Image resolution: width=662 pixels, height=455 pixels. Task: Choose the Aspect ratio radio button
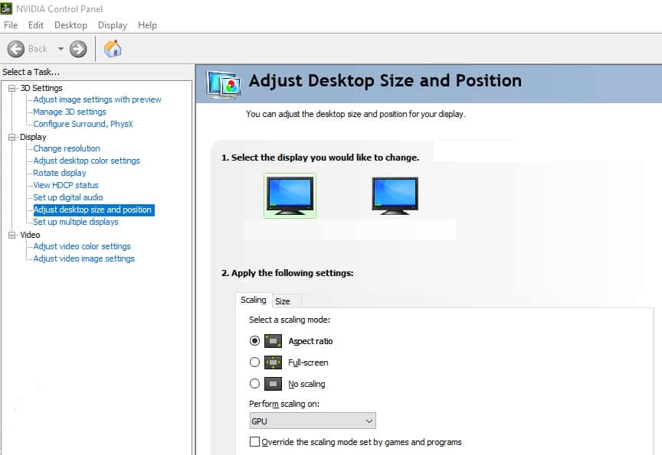254,340
